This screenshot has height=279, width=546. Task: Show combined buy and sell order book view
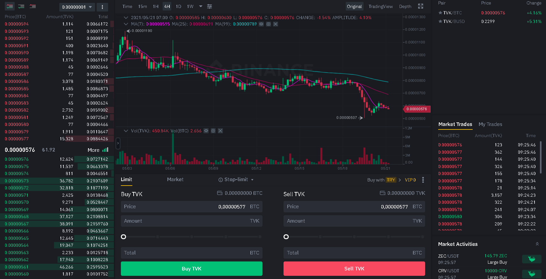point(10,6)
